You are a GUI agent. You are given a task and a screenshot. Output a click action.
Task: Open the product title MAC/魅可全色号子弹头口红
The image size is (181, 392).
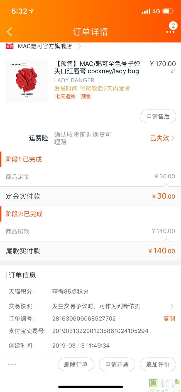[x=97, y=67]
